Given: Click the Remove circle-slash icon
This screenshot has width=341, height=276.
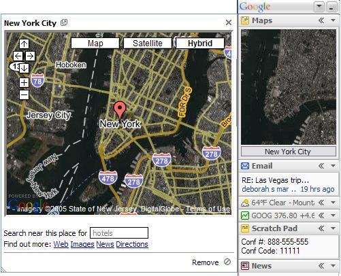Looking at the screenshot, I should click(227, 262).
